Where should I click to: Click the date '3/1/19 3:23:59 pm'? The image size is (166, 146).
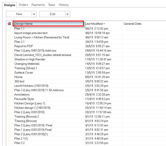coord(96,143)
